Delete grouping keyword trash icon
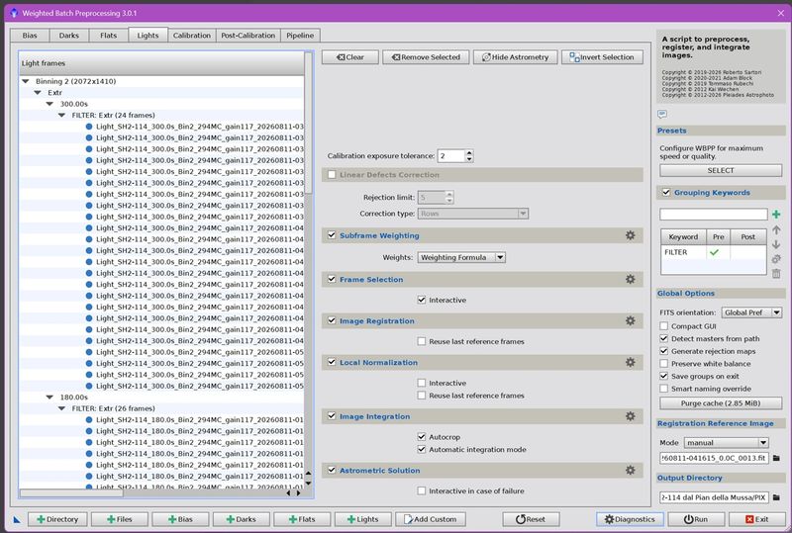792x533 pixels. [x=776, y=274]
